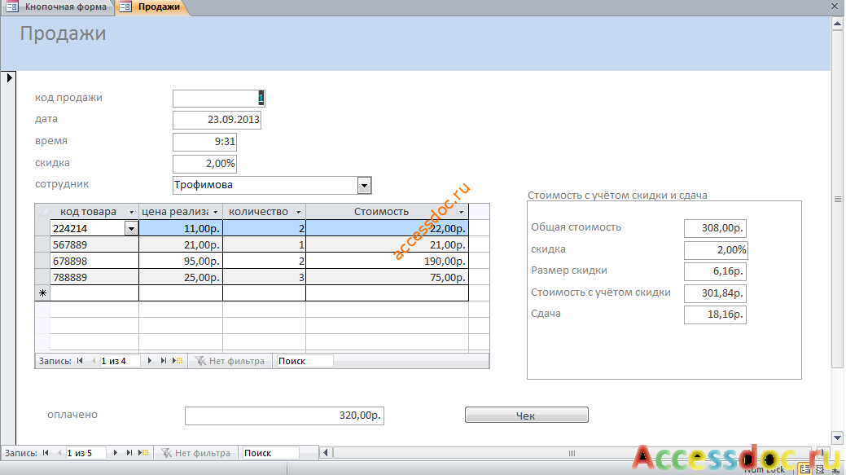This screenshot has width=846, height=475.
Task: Open the "цена реализ" column filter arrow
Action: tap(215, 212)
